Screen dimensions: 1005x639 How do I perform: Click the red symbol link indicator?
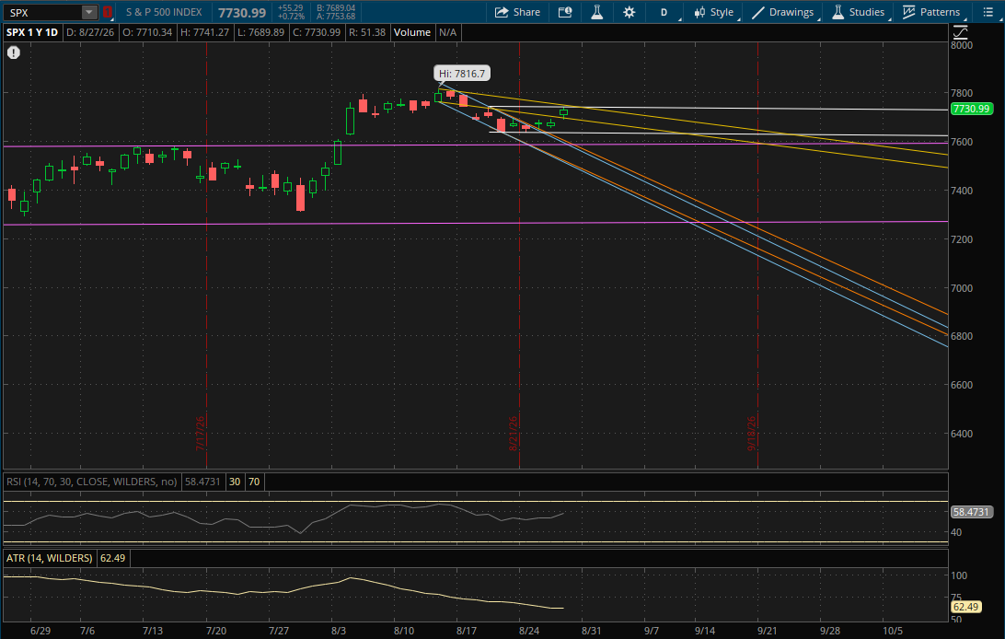tap(107, 12)
